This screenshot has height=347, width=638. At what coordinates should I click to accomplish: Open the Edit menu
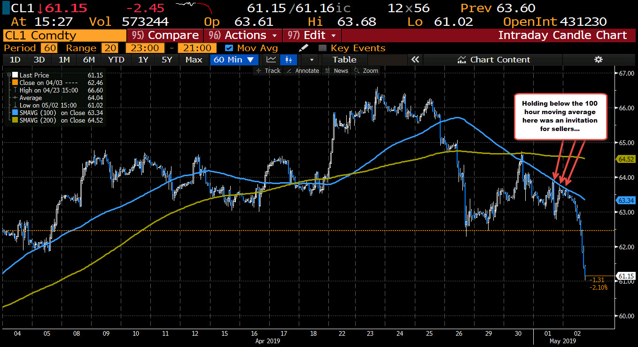[311, 35]
